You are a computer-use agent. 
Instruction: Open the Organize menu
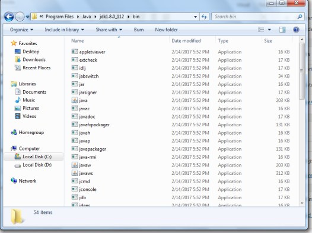21,30
